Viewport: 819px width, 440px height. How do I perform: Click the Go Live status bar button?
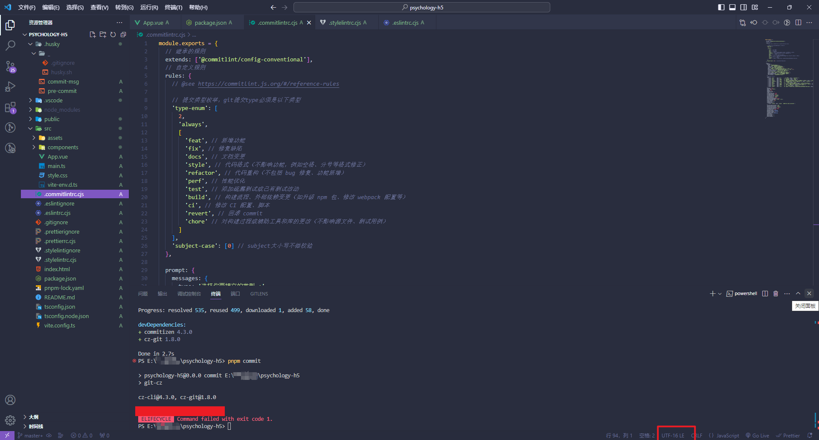758,435
